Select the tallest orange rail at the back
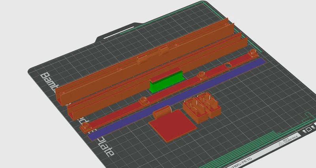The width and height of the screenshot is (316, 168). coord(144,60)
